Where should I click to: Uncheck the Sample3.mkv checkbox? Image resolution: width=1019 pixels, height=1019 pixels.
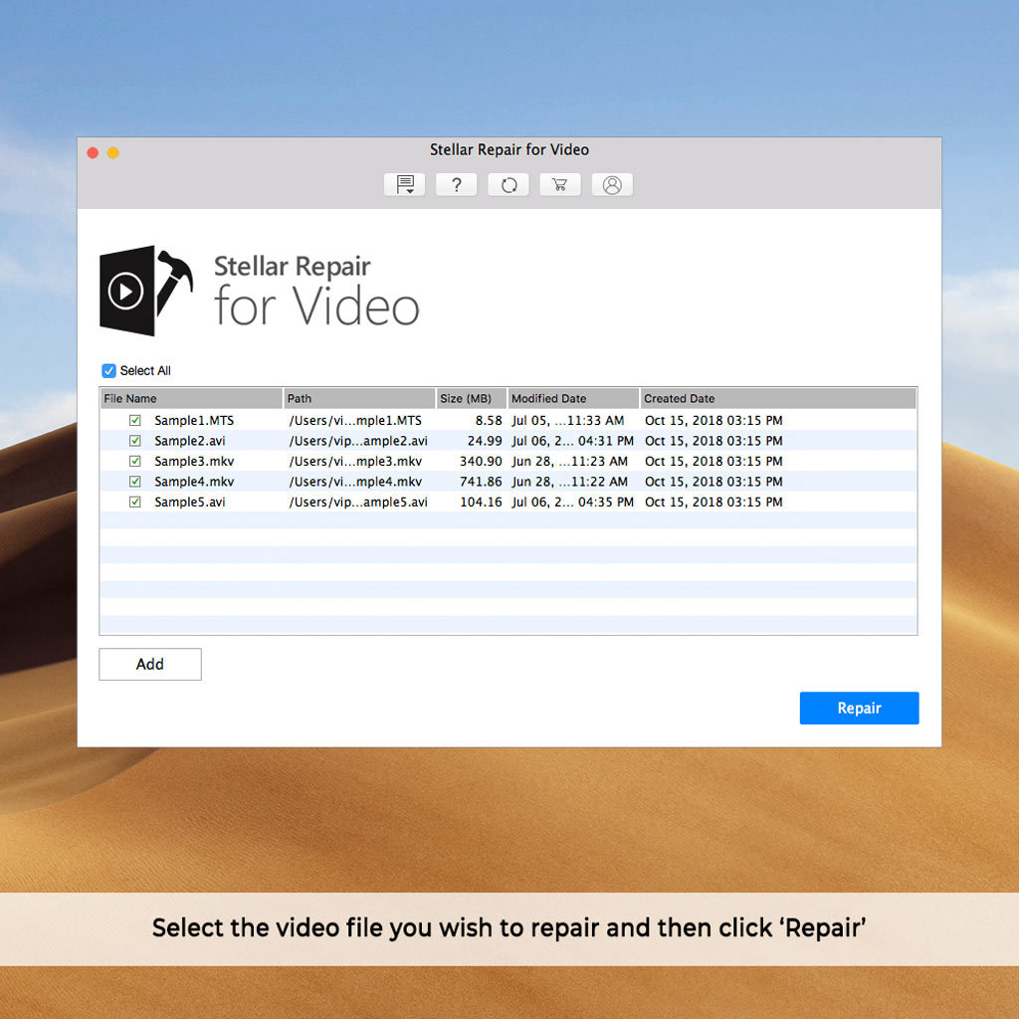[x=135, y=461]
